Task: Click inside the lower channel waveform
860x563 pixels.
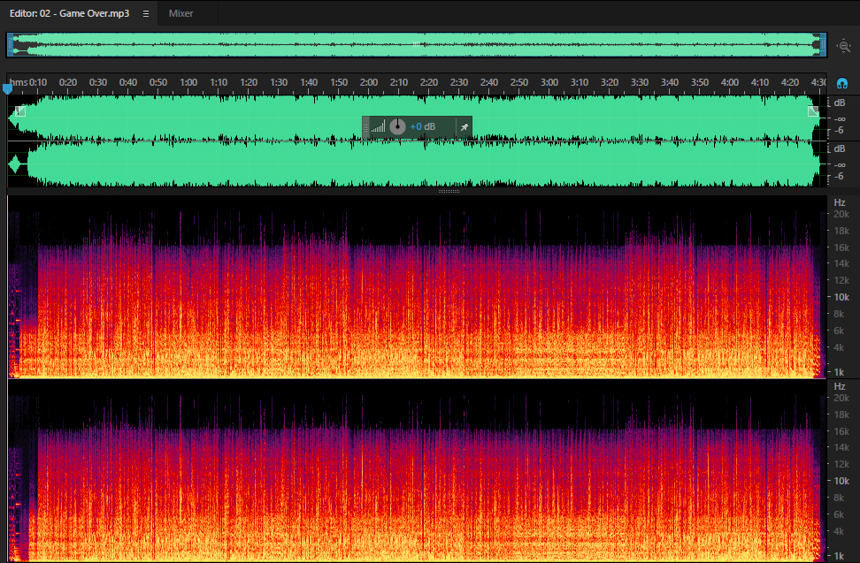Action: pyautogui.click(x=417, y=164)
